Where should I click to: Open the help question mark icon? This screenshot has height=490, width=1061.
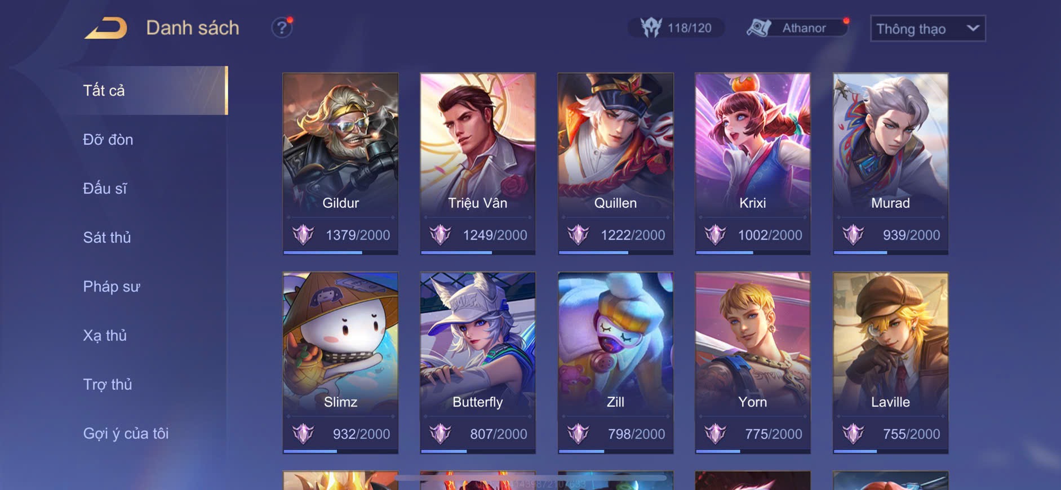pyautogui.click(x=282, y=28)
